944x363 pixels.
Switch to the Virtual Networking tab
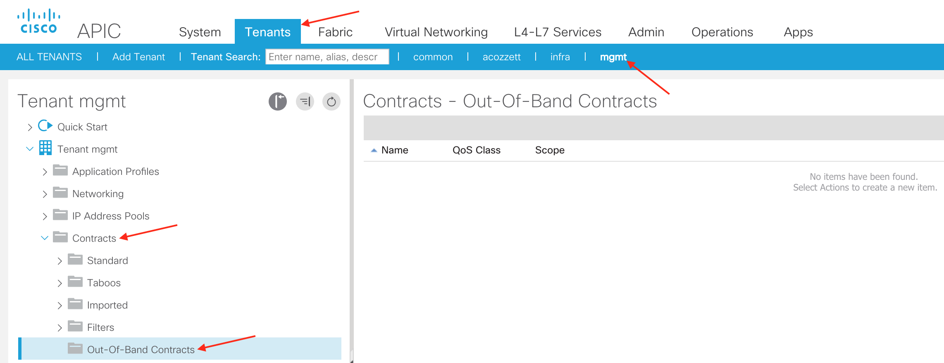[x=436, y=32]
